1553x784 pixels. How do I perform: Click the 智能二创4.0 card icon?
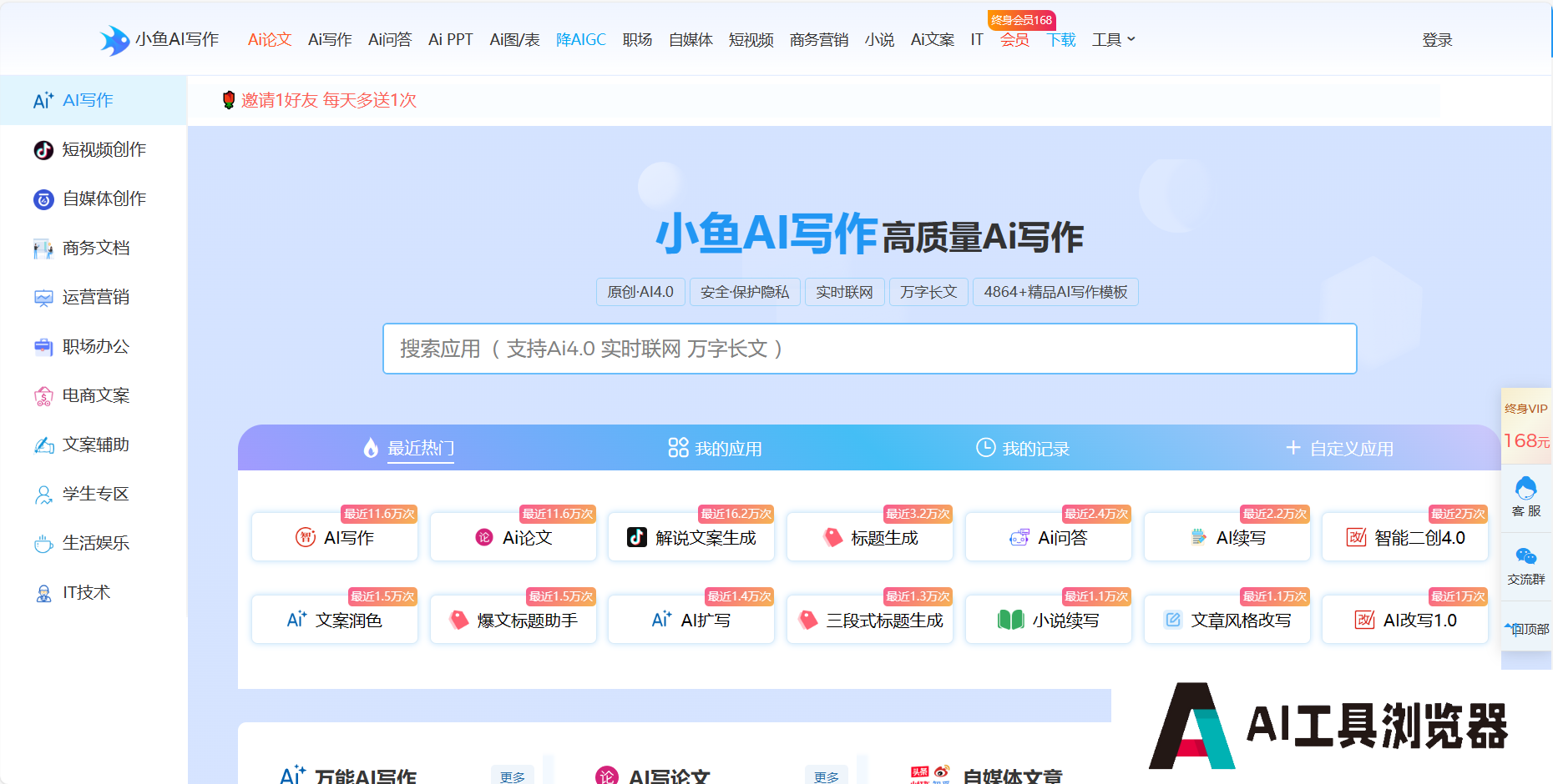(1357, 537)
